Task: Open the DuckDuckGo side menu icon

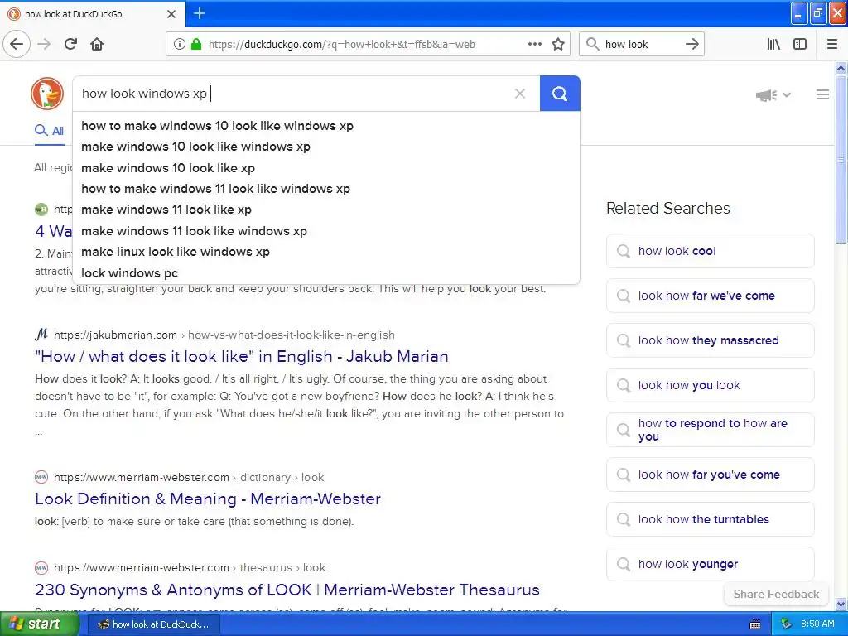Action: pyautogui.click(x=822, y=94)
